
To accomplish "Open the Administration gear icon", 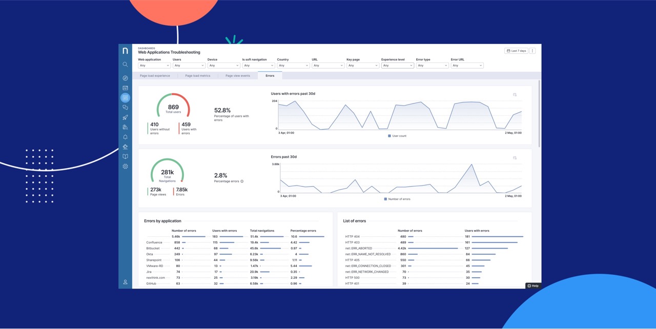I will [x=125, y=166].
